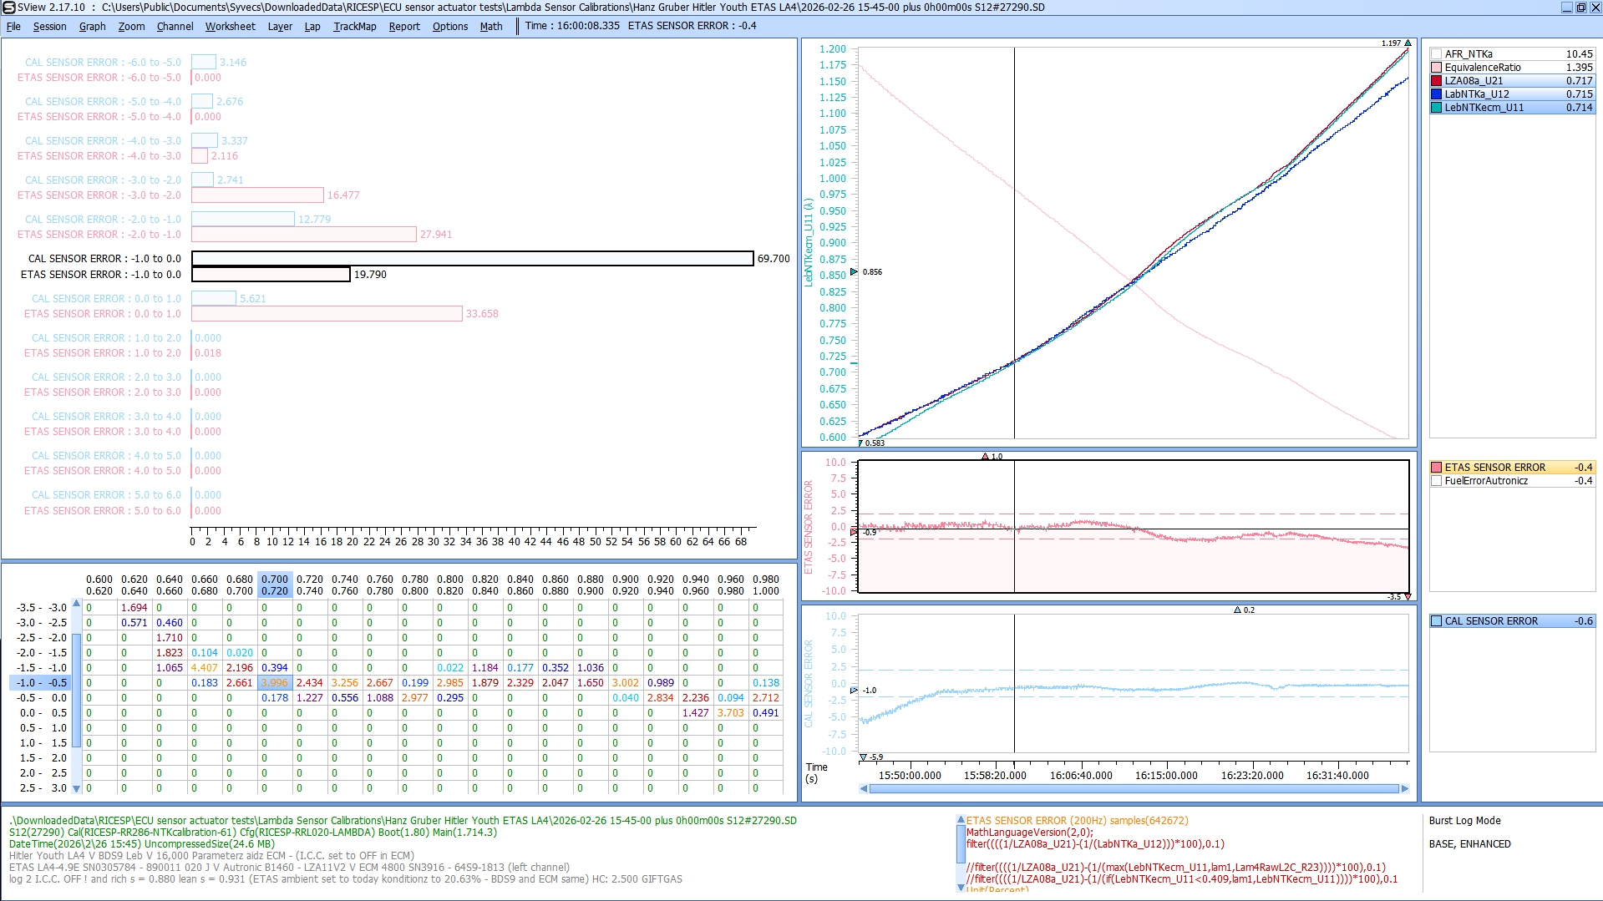The width and height of the screenshot is (1603, 901).
Task: Click the LabNTKa_U12 blue color swatch
Action: pyautogui.click(x=1437, y=94)
